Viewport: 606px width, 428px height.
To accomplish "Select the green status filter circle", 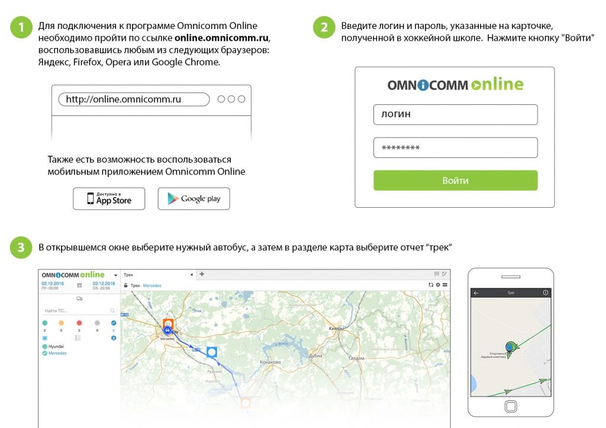I will 45,323.
